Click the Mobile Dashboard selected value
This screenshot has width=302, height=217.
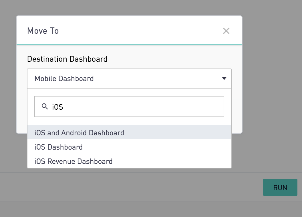pyautogui.click(x=64, y=79)
